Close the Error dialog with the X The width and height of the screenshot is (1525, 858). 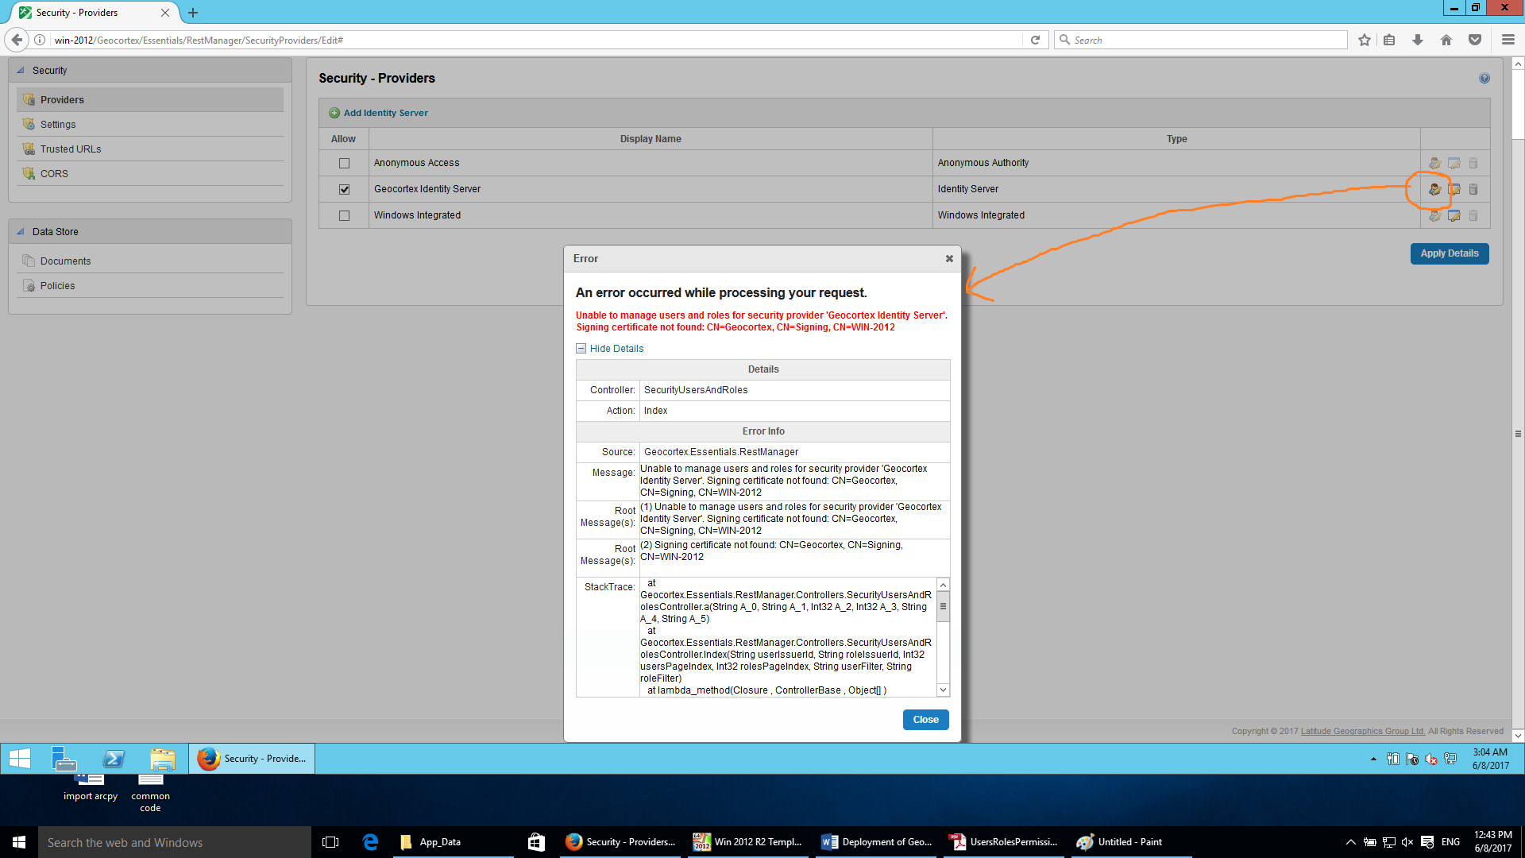[x=949, y=259]
